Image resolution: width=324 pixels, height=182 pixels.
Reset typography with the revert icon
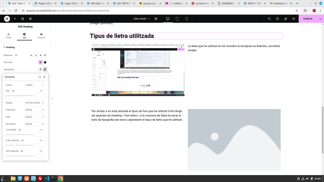tap(40, 77)
